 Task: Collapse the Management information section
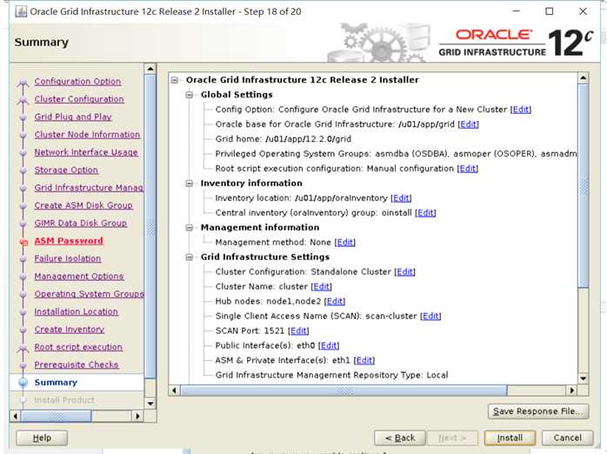tap(190, 228)
